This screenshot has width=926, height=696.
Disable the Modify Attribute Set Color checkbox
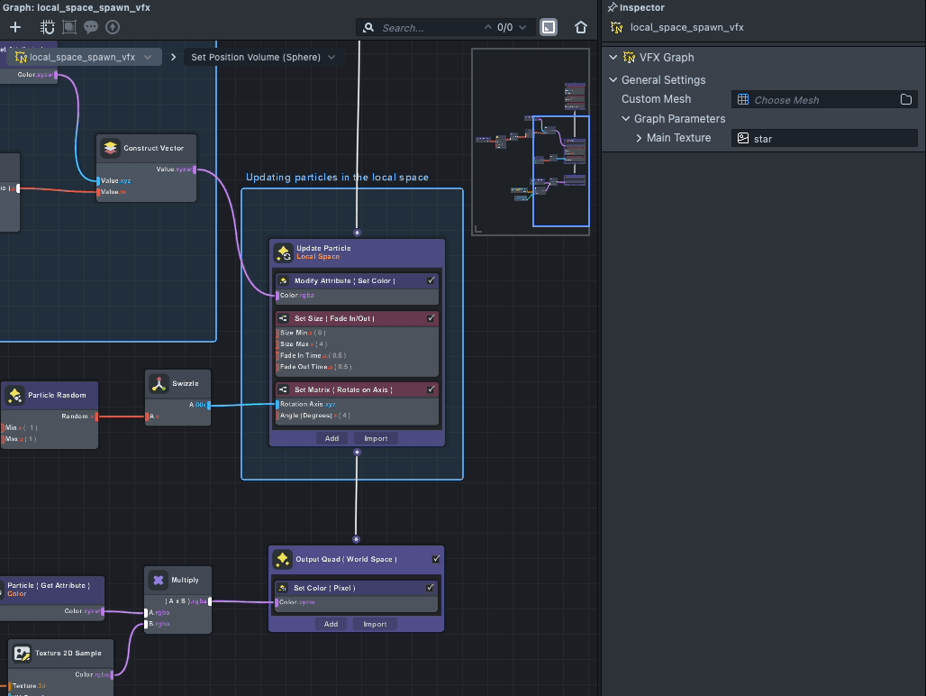coord(431,280)
